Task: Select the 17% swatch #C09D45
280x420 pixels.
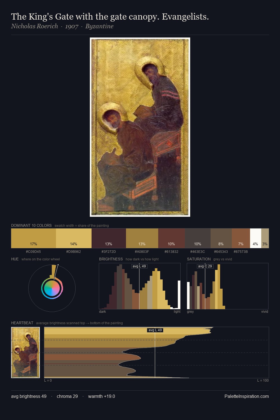Action: pos(34,238)
